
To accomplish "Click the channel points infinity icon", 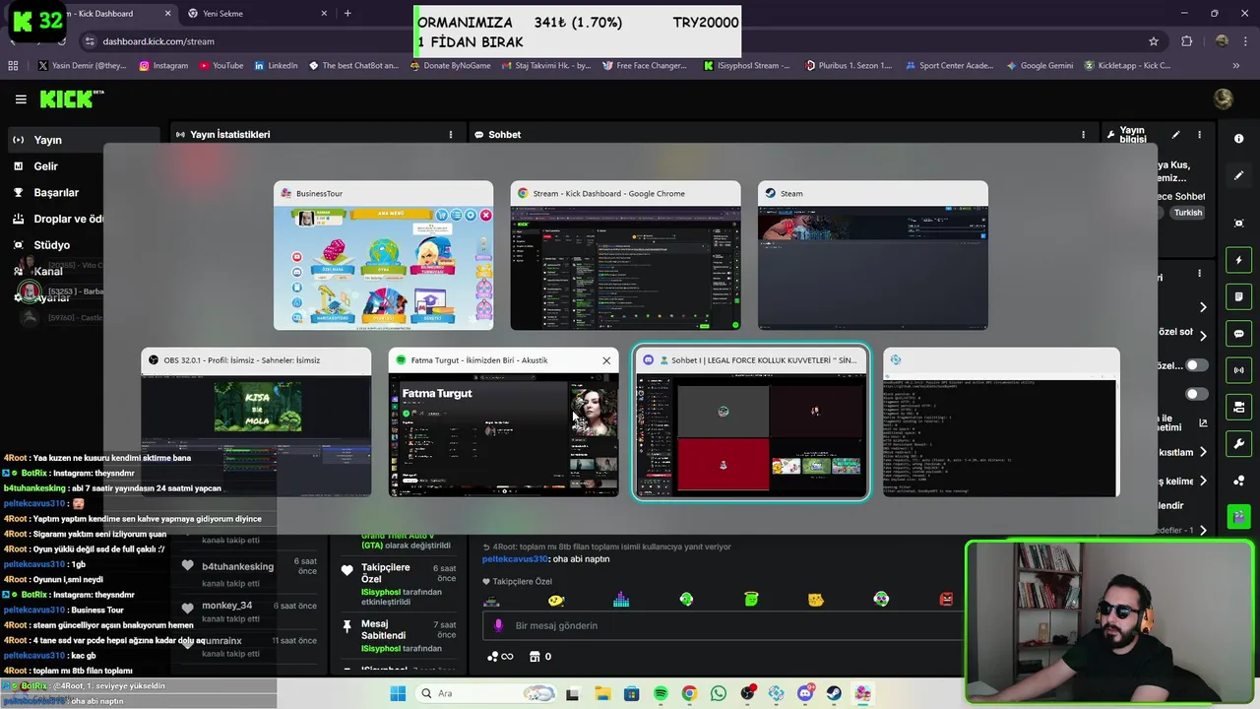I will point(500,656).
